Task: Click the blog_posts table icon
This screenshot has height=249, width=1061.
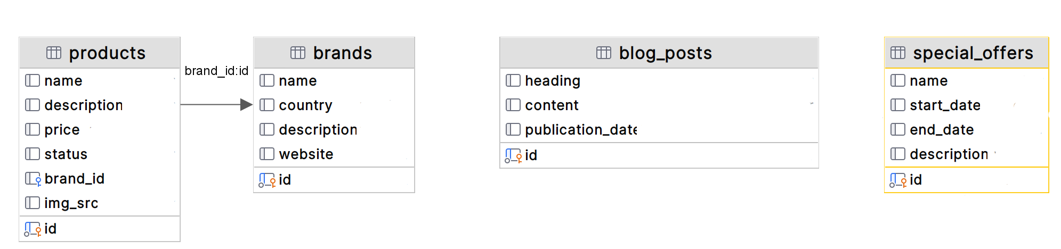Action: click(x=604, y=53)
